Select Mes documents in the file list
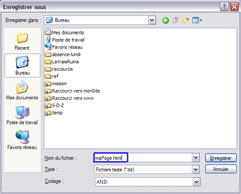241x194 pixels. (64, 32)
